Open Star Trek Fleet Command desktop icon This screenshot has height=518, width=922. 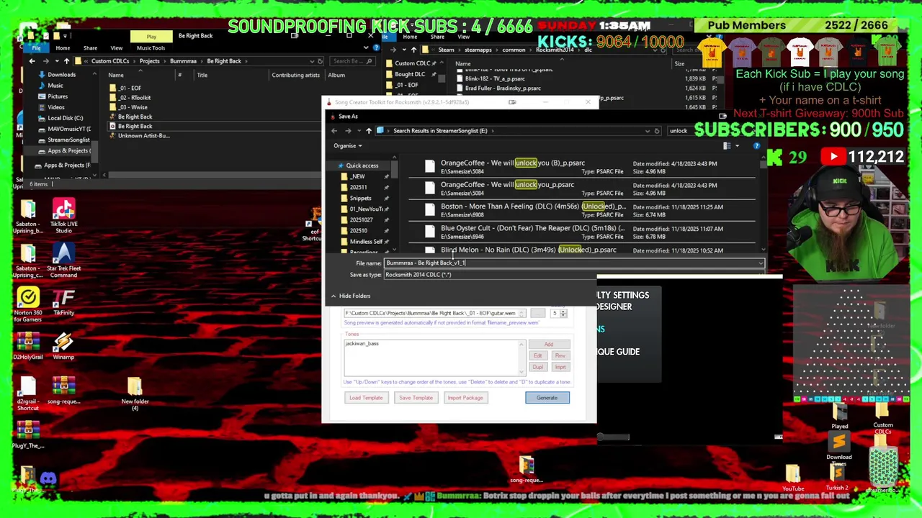(63, 260)
